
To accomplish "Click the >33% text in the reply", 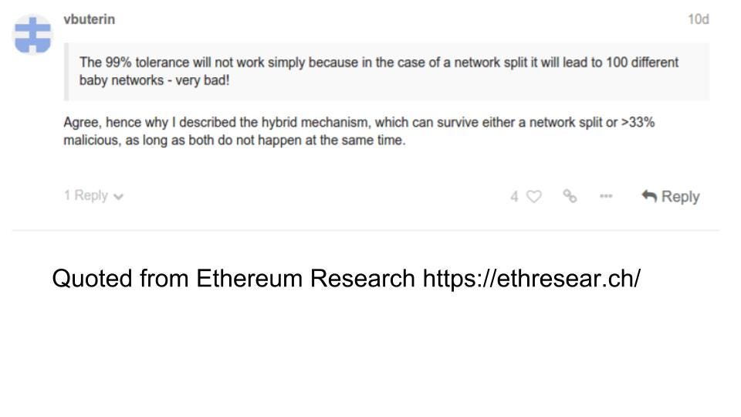I will point(638,123).
